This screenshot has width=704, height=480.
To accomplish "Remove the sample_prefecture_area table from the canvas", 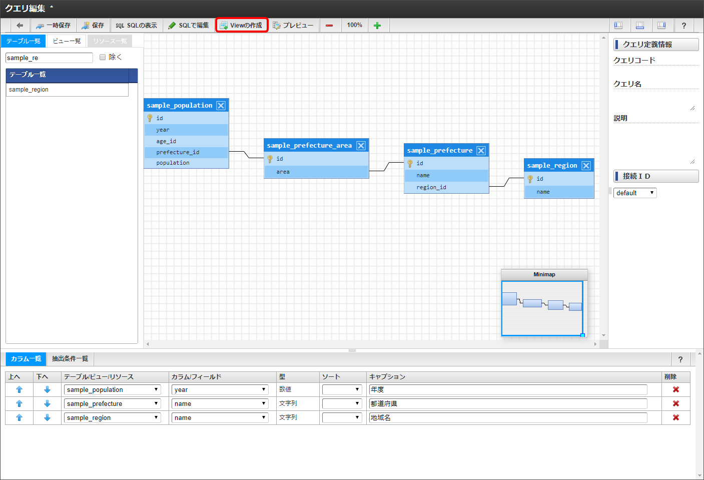I will click(x=361, y=146).
